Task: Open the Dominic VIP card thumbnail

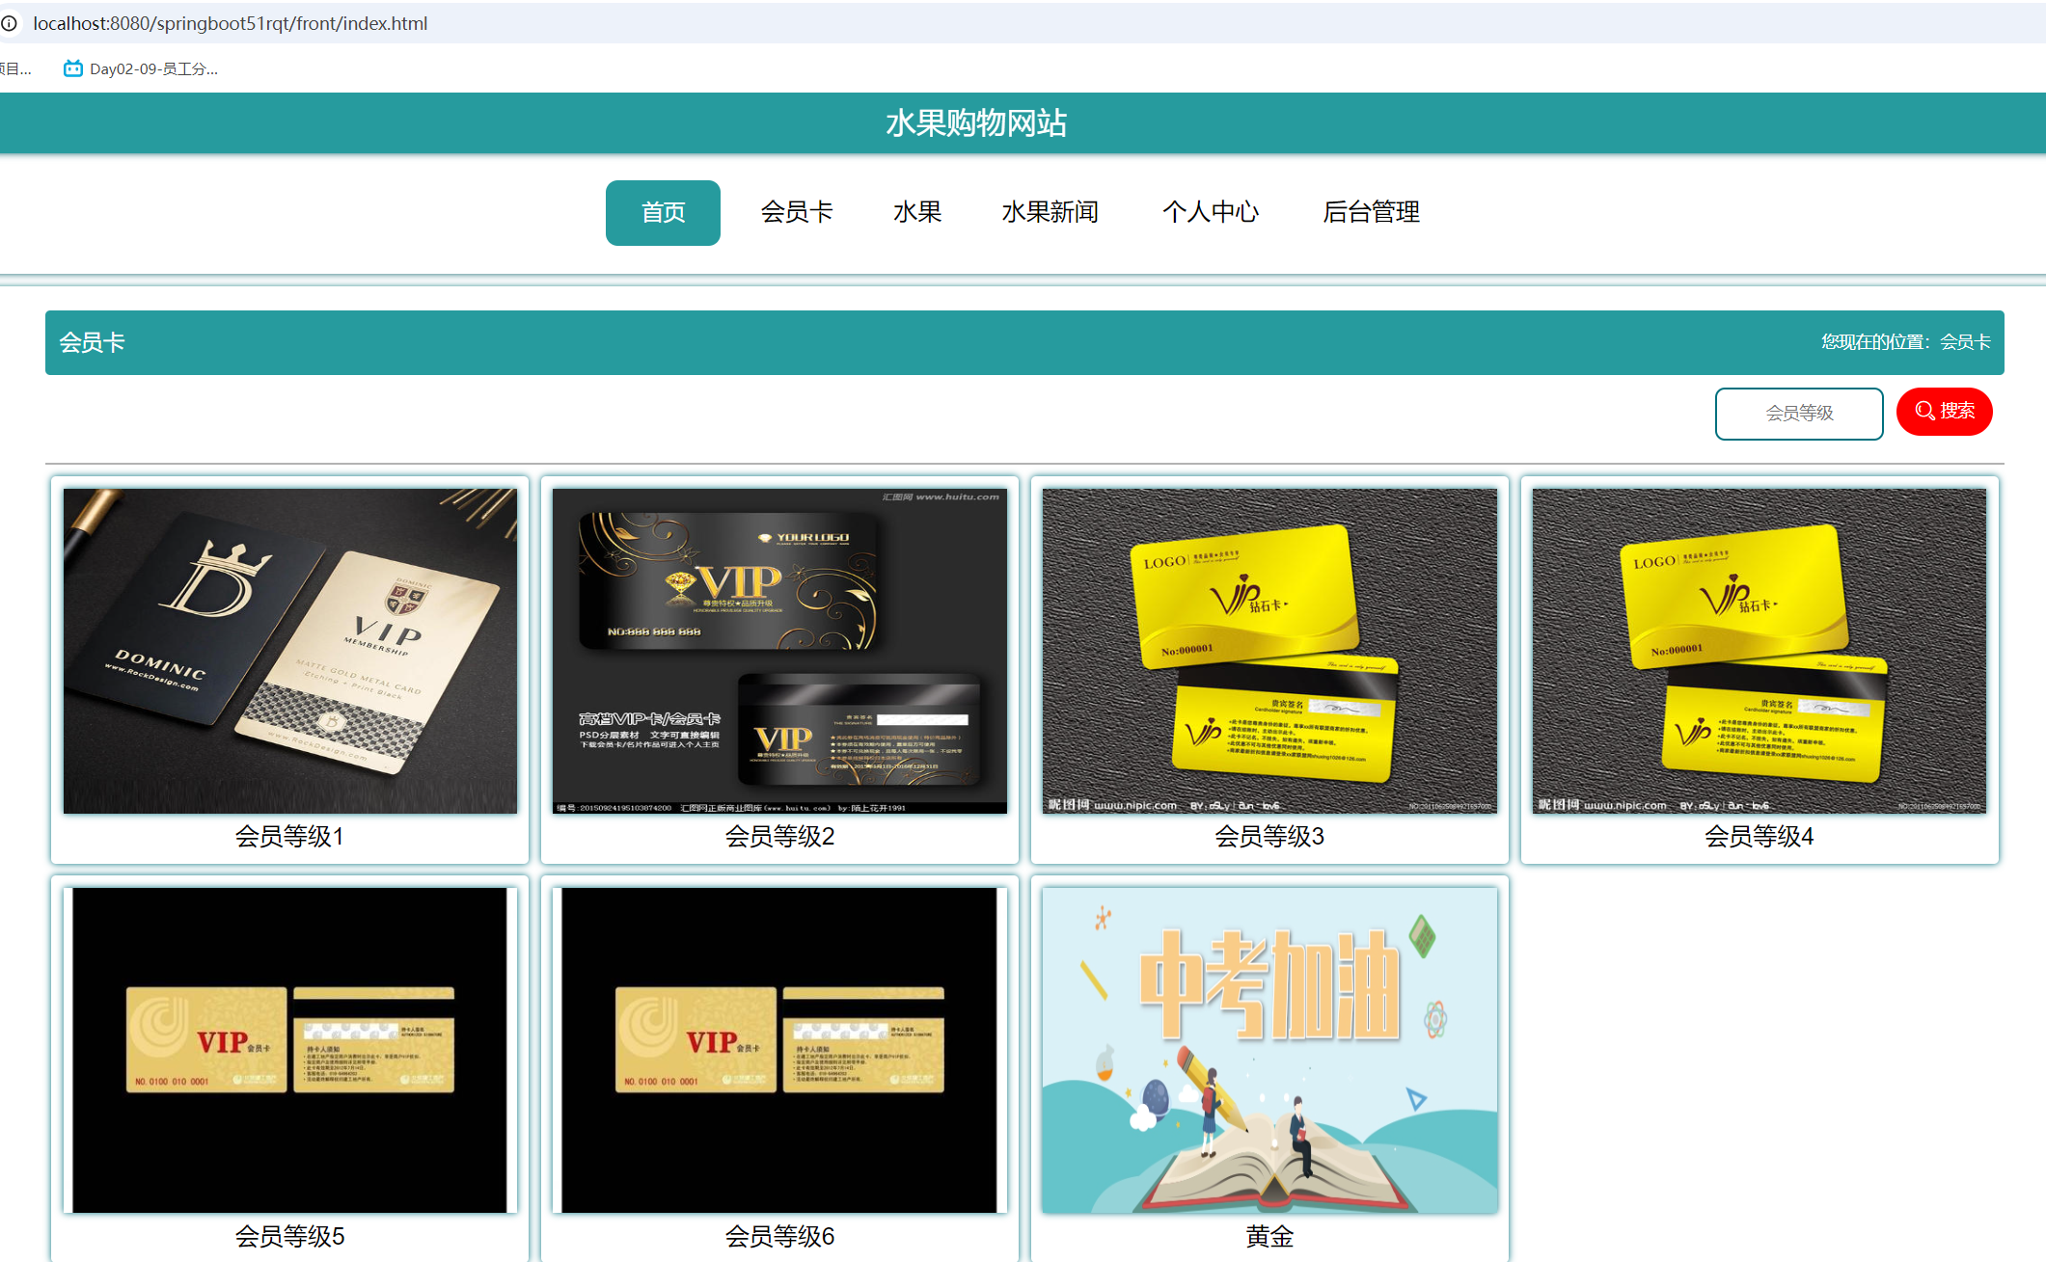Action: (289, 651)
